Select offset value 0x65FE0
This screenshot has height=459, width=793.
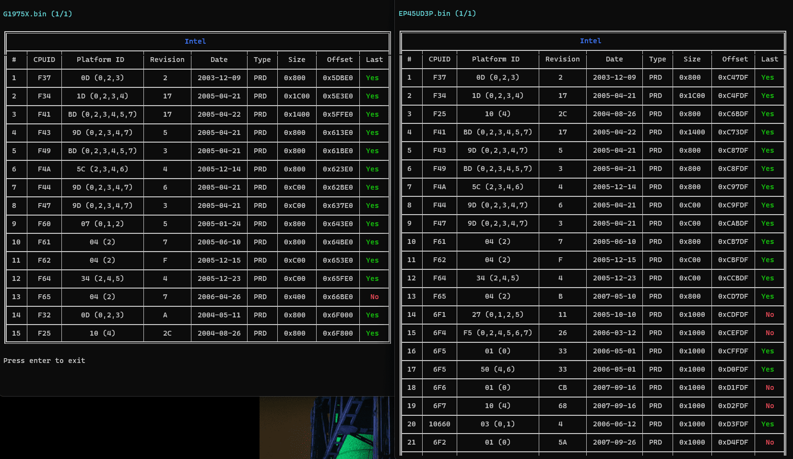click(338, 278)
